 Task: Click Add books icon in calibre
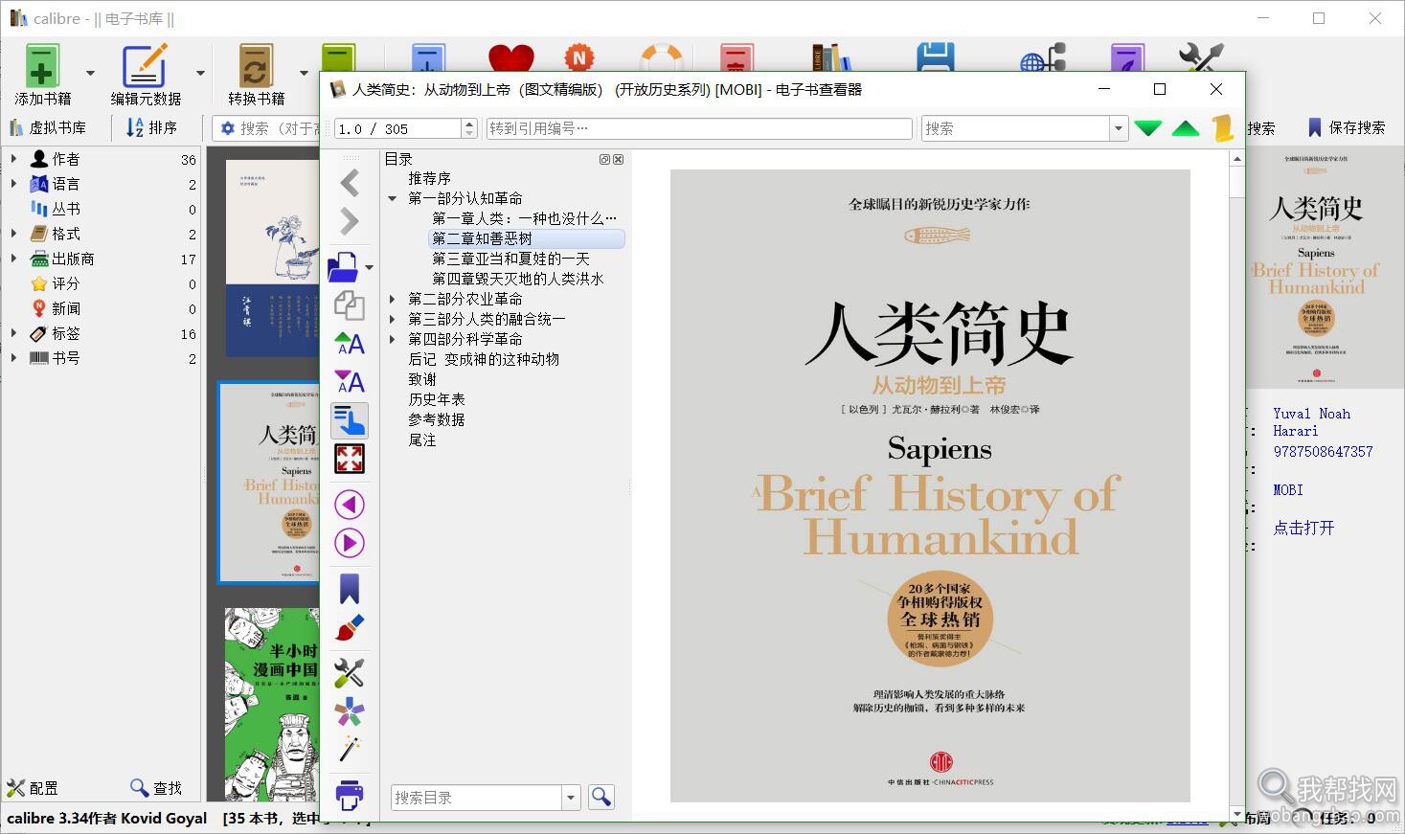[x=42, y=75]
